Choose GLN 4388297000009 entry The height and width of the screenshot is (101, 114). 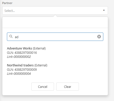pos(22,70)
